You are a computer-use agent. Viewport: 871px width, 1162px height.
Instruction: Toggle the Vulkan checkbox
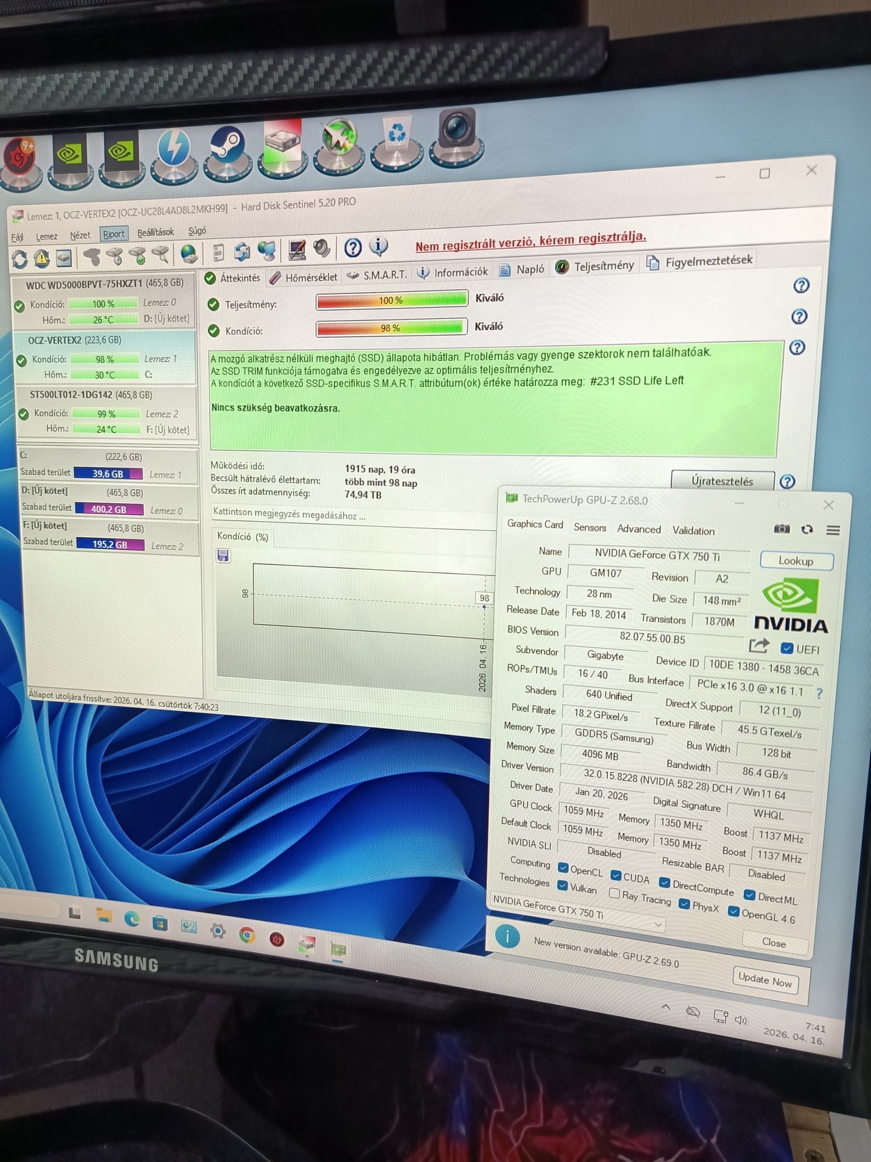(x=563, y=885)
